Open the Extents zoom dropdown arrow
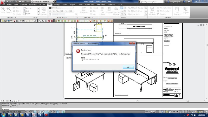 click(22, 14)
